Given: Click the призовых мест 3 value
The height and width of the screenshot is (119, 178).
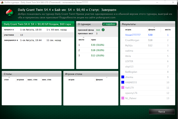Looking at the screenshot, I should pyautogui.click(x=97, y=34).
